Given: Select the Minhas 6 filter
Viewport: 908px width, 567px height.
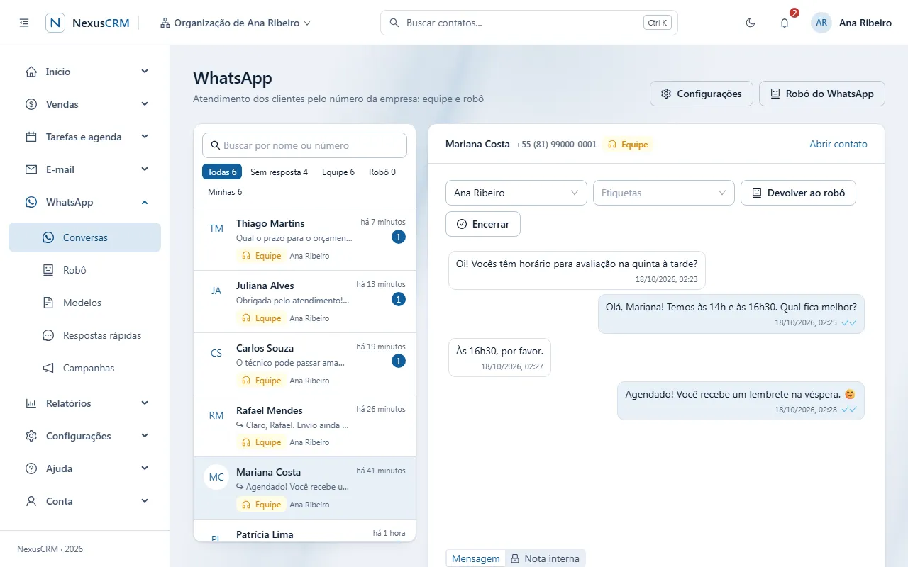Looking at the screenshot, I should [225, 192].
